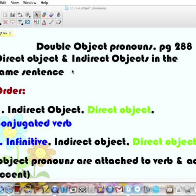This screenshot has height=196, width=196.
Task: Click the SMART Notebook Dock icon
Action: [x=128, y=189]
